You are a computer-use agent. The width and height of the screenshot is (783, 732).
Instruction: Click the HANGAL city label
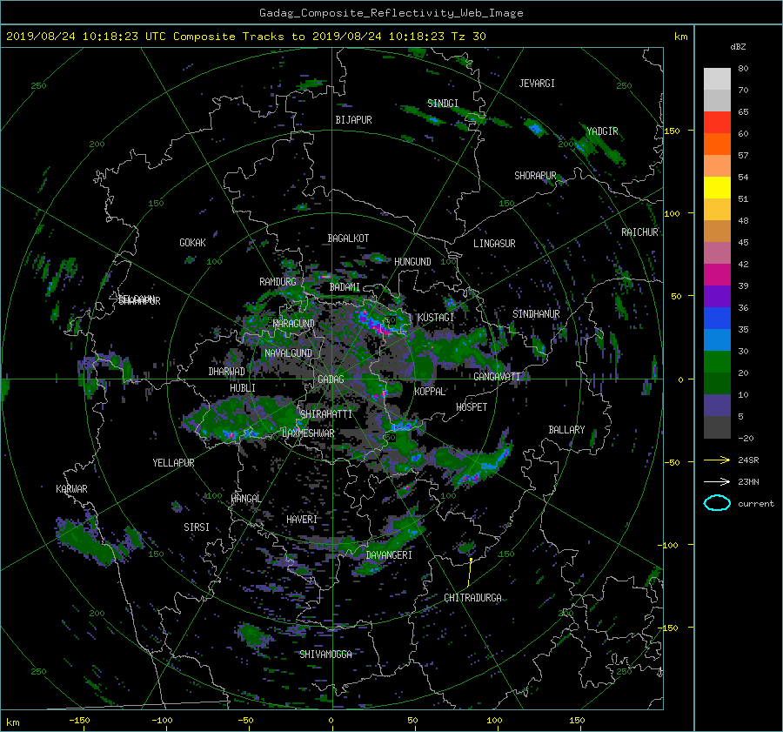[246, 499]
